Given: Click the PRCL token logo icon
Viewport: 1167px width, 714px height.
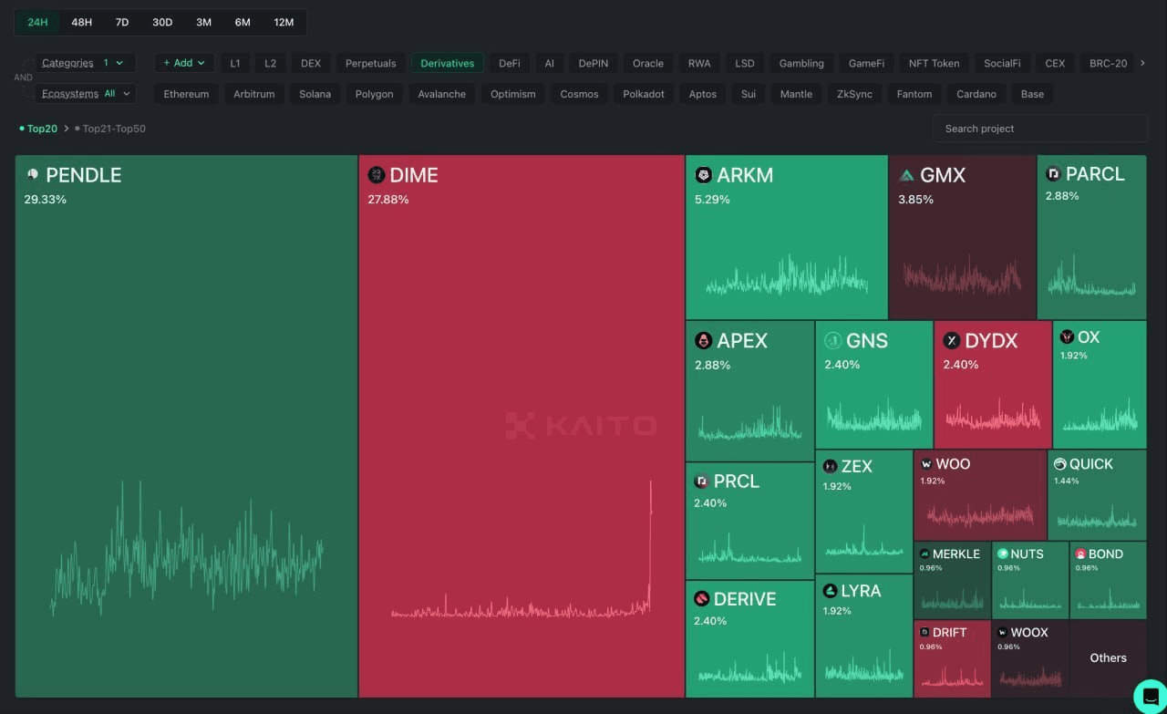Looking at the screenshot, I should coord(701,481).
